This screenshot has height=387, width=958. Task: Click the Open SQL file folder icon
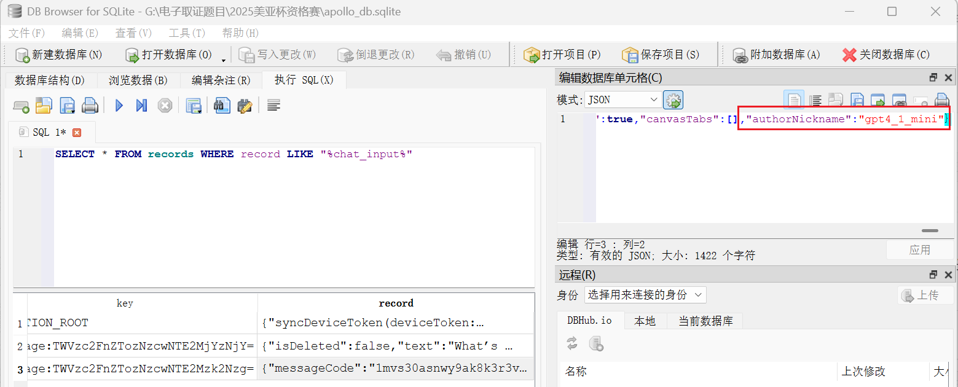43,106
